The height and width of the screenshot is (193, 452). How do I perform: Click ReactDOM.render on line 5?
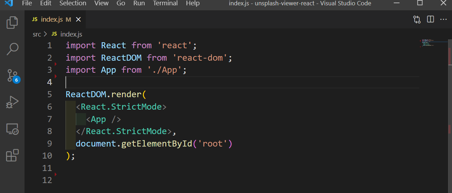coord(103,94)
